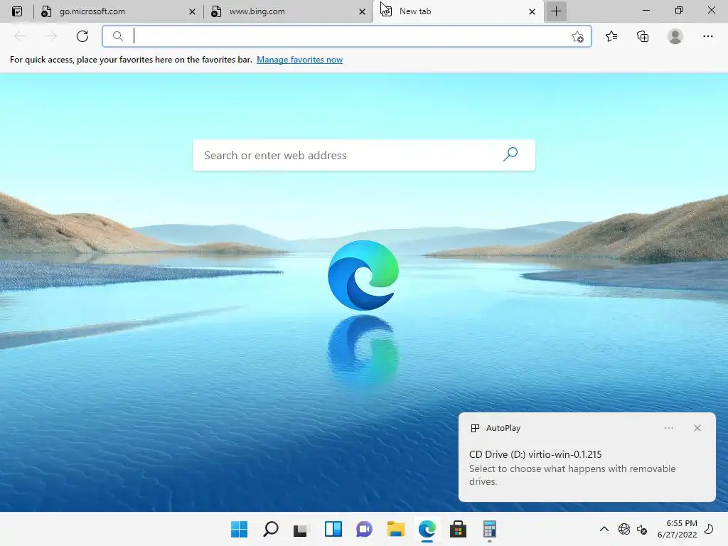Viewport: 728px width, 546px height.
Task: Close the go.microsoft.com tab
Action: [192, 11]
